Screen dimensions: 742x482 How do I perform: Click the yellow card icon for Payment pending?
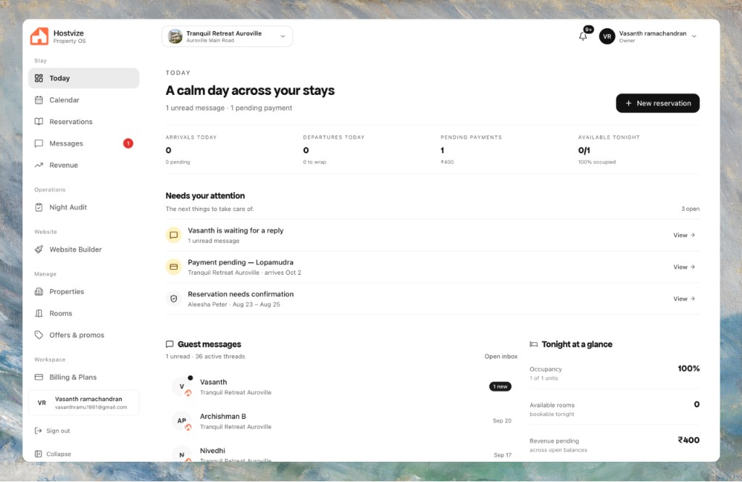point(174,267)
